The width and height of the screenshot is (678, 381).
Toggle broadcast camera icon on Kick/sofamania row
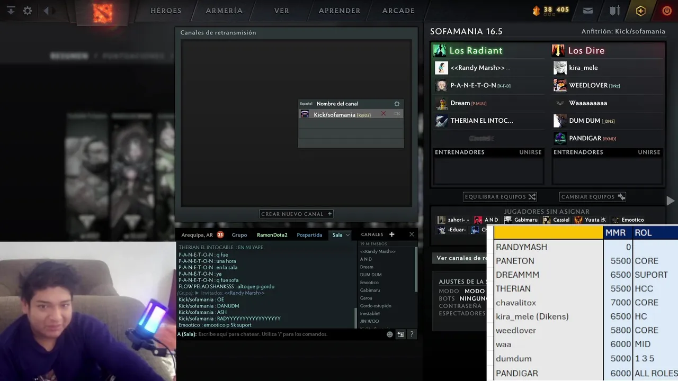[x=397, y=114]
